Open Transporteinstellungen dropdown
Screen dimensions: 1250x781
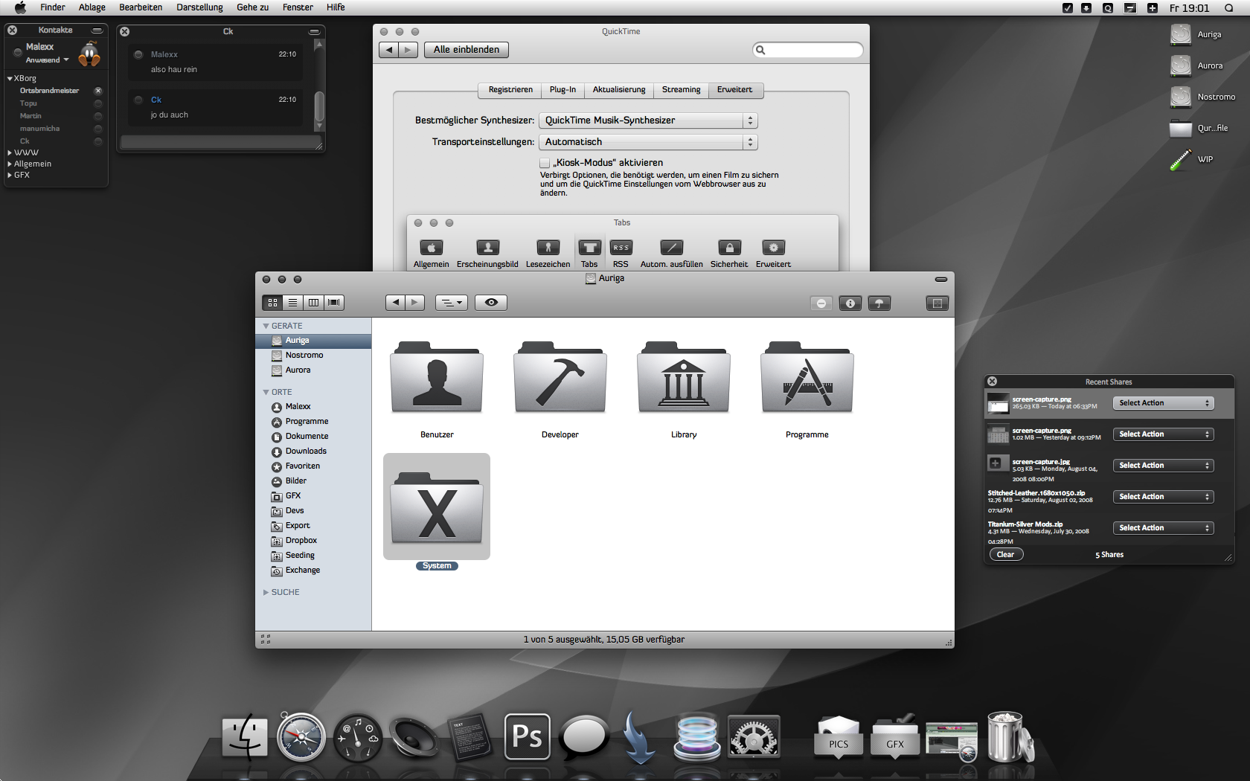[x=648, y=142]
